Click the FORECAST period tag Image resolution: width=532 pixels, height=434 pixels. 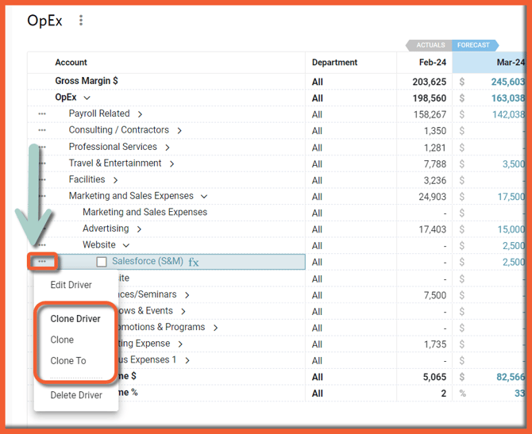[x=473, y=45]
